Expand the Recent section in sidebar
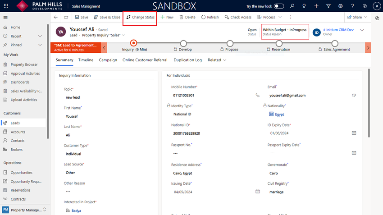Viewport: 383px width, 215px height. tap(40, 36)
